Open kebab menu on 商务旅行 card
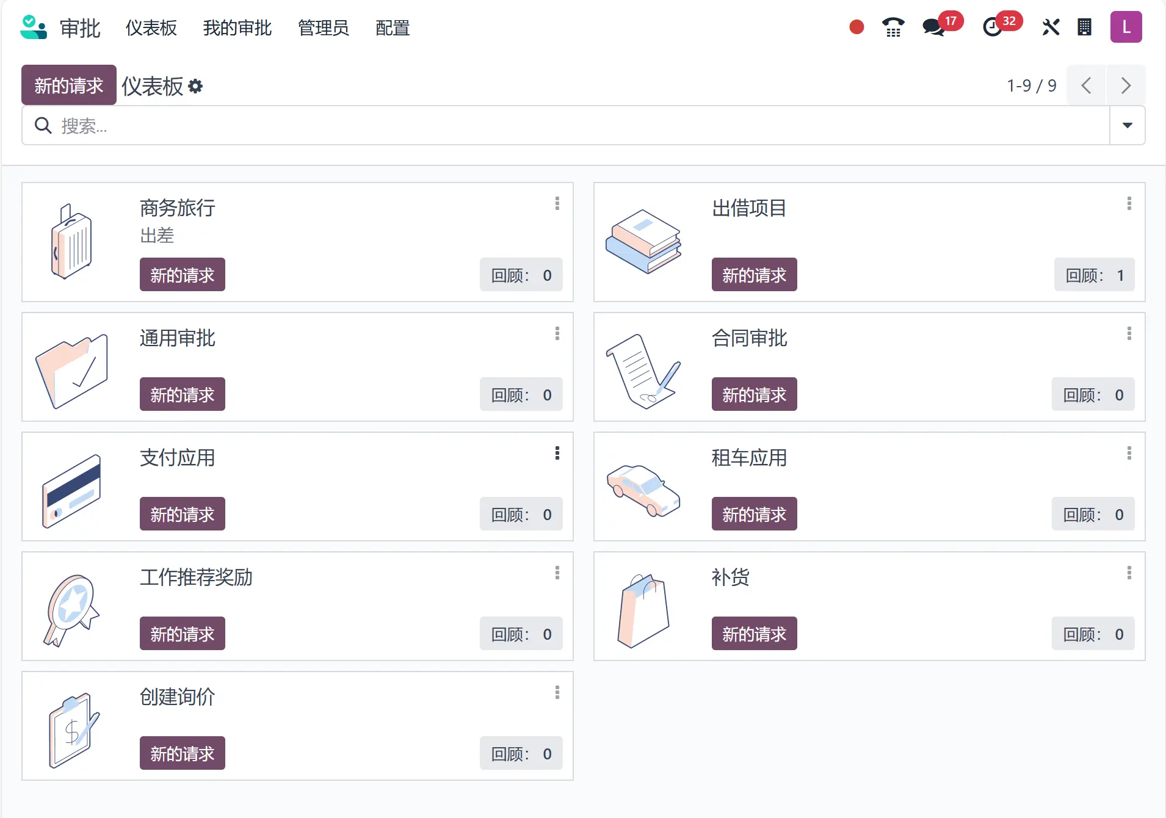Image resolution: width=1166 pixels, height=818 pixels. (x=557, y=203)
